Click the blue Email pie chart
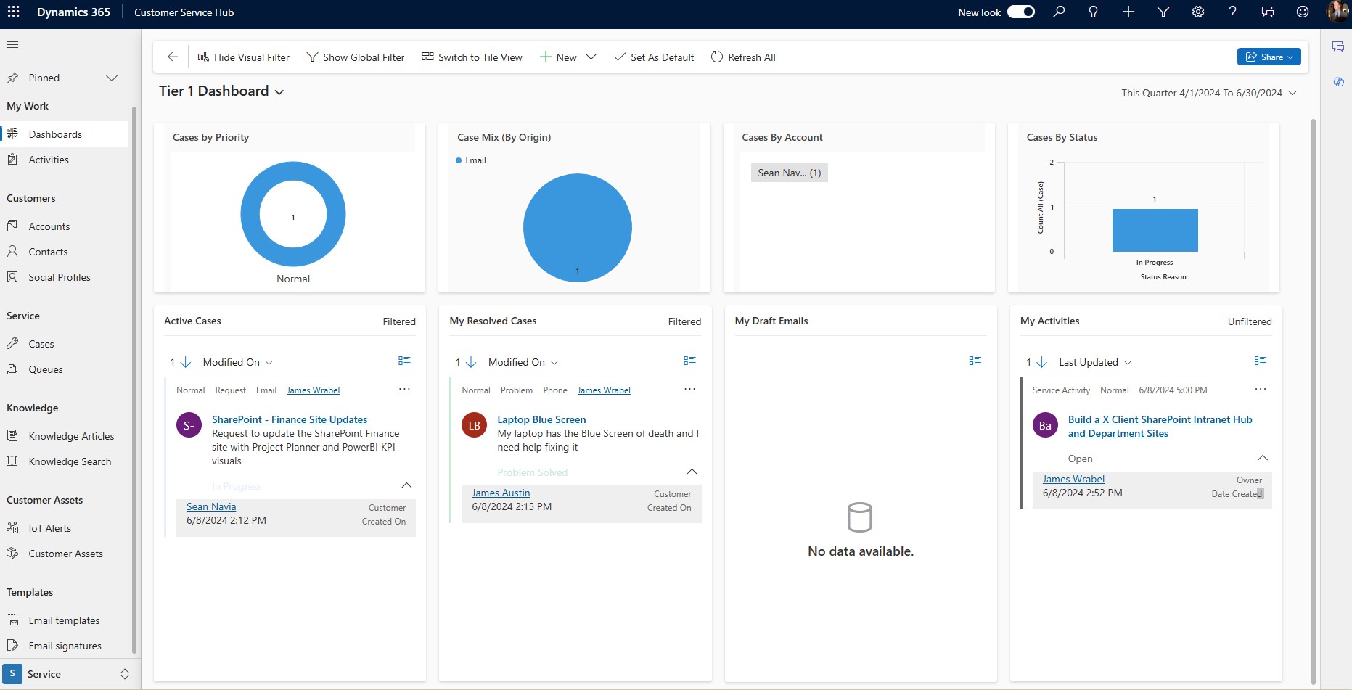The height and width of the screenshot is (690, 1352). tap(578, 227)
